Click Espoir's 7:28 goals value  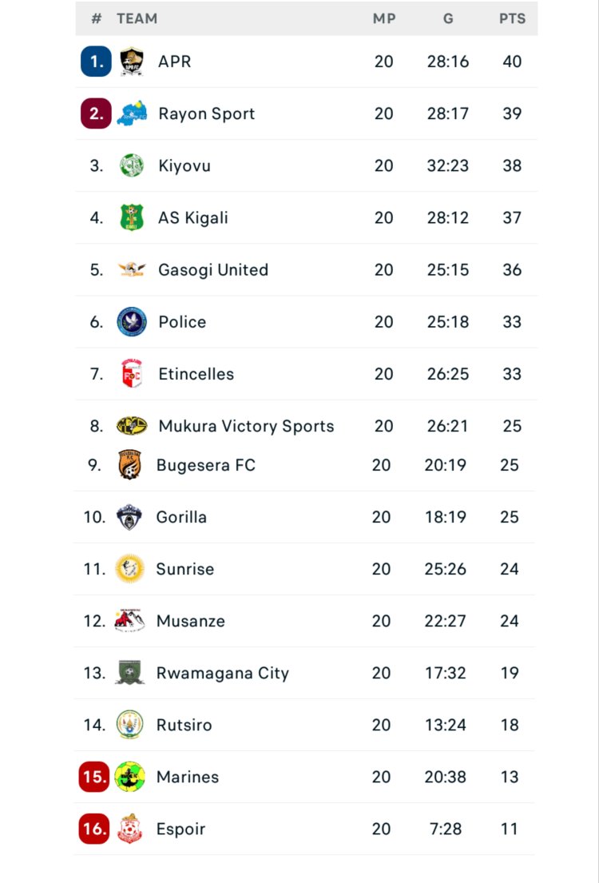(x=445, y=829)
